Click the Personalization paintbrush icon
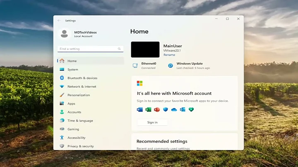The height and width of the screenshot is (167, 298). coord(62,95)
